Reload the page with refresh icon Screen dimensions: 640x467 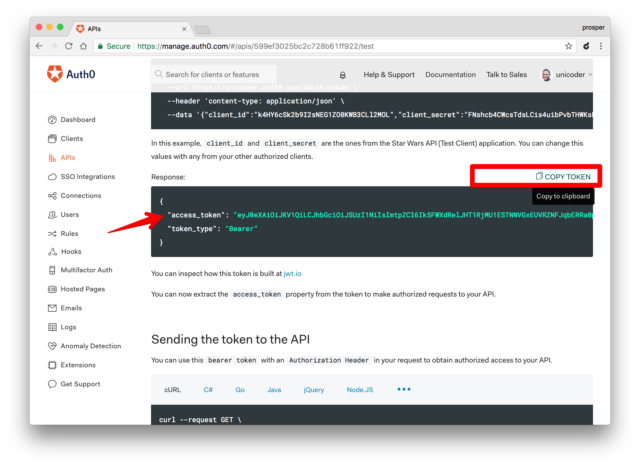pos(69,46)
